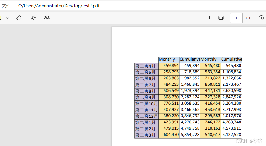Select the value 263,863
Viewport: 266px width, 146px height.
click(x=171, y=78)
